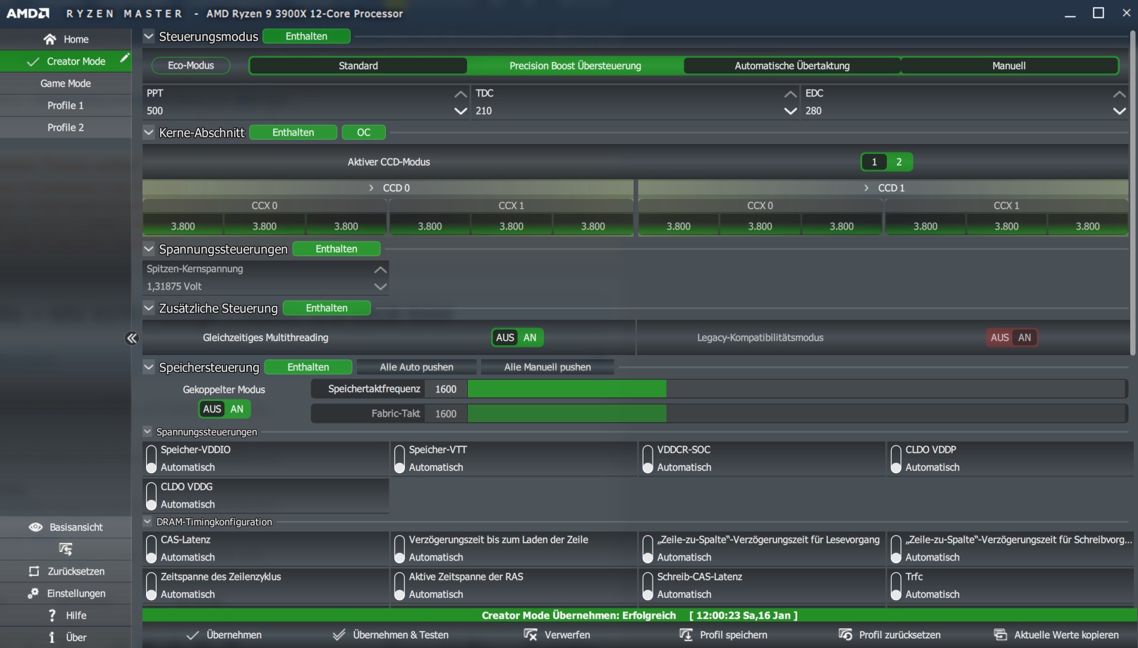Screen dimensions: 1138x648
Task: Click the OC button in Kerne-Abschnitt
Action: coord(363,132)
